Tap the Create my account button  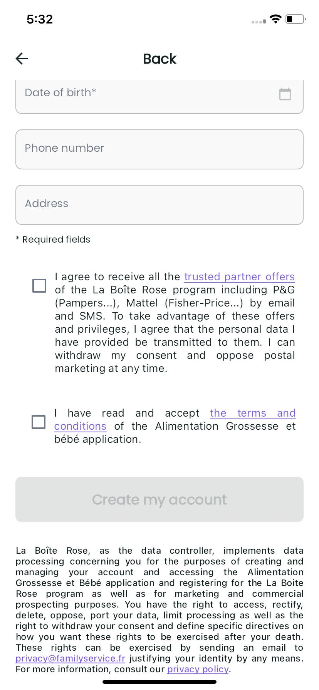[159, 499]
